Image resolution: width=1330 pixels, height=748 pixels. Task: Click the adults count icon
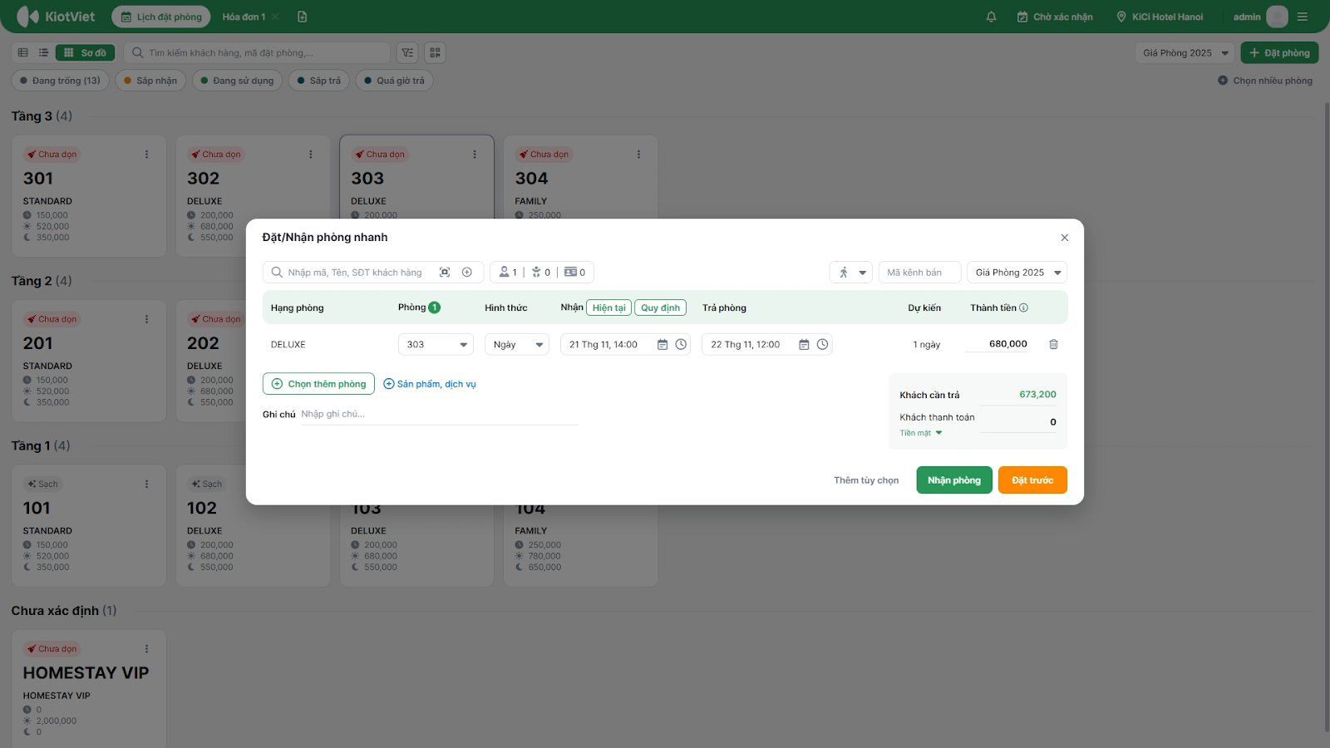tap(504, 273)
